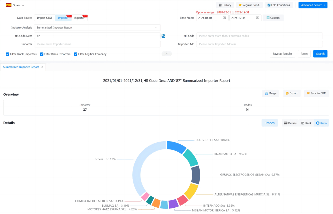Switch to Ratio view
This screenshot has height=214, width=333.
coord(321,123)
